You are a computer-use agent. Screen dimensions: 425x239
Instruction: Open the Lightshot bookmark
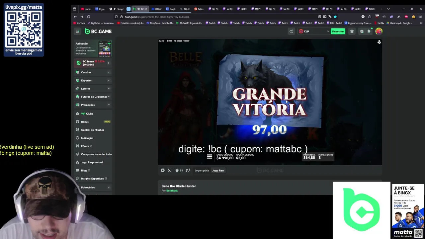[101, 23]
